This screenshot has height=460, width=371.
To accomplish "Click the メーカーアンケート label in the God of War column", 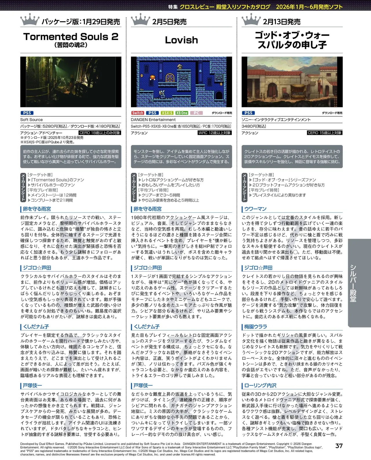I will click(245, 187).
